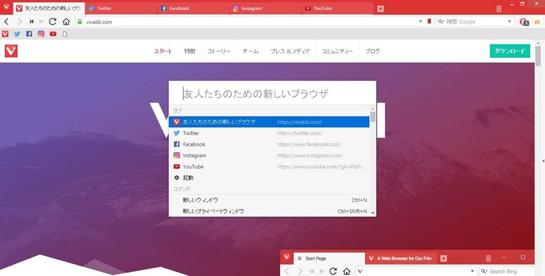
Task: Switch to the YouTube tab
Action: click(x=338, y=9)
